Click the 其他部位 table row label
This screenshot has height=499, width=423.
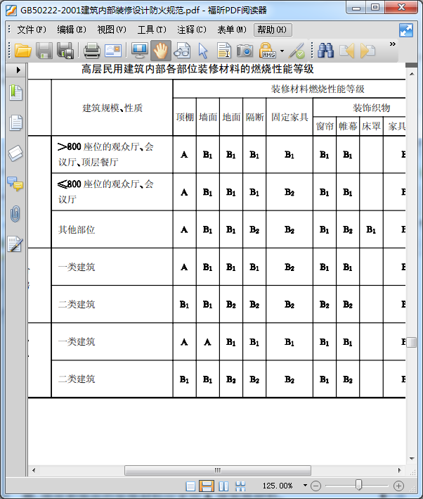coord(77,229)
